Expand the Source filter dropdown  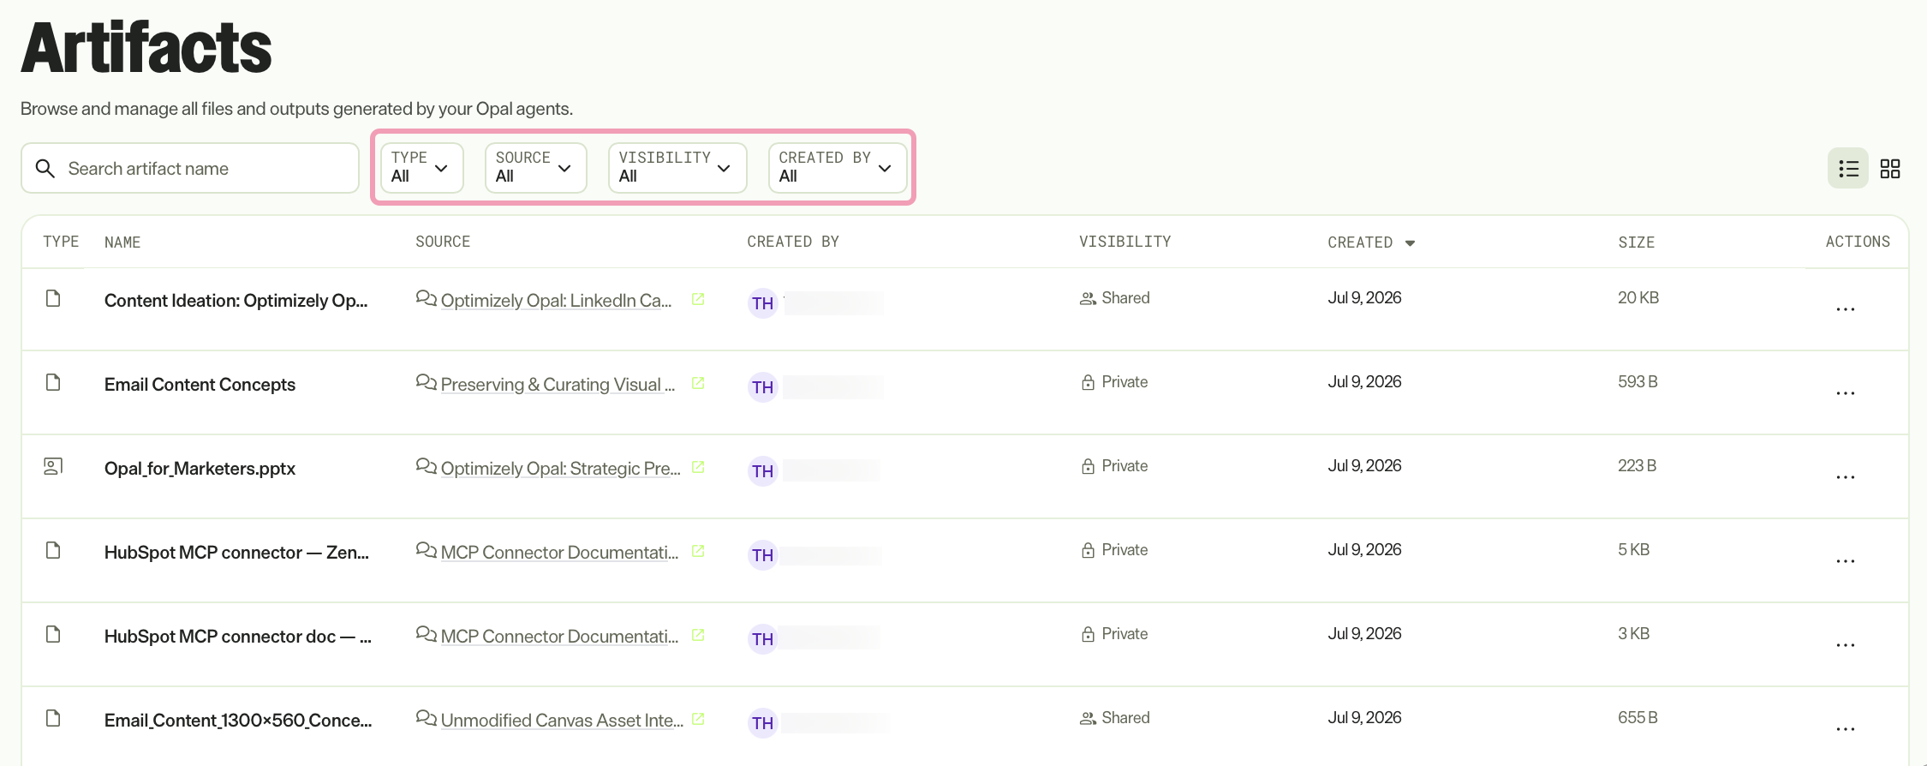[x=535, y=168]
